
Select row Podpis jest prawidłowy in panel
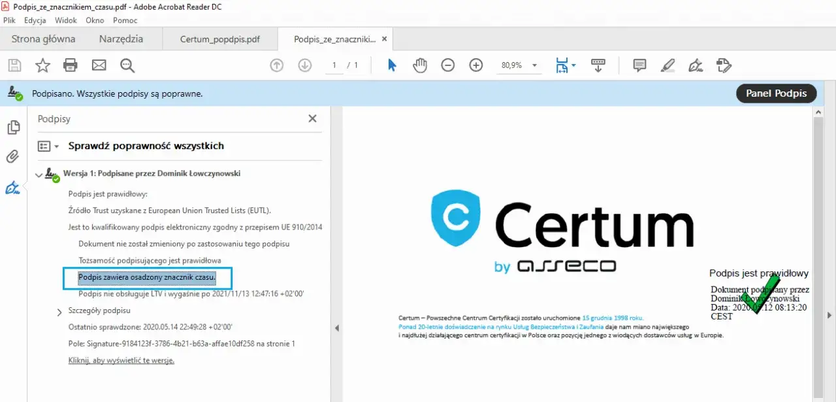108,194
